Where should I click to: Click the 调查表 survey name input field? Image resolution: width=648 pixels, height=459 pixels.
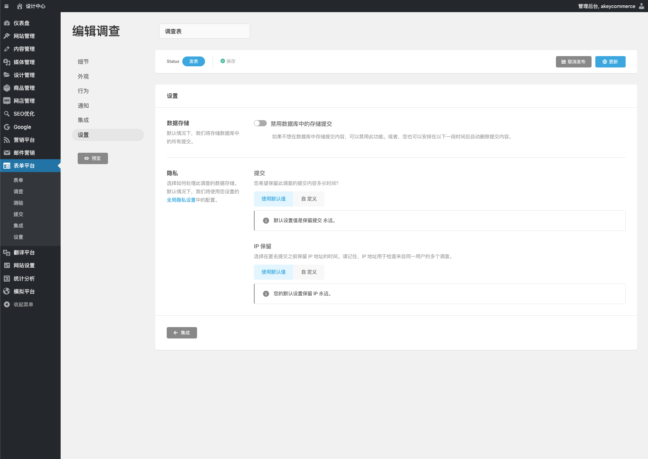(x=205, y=31)
